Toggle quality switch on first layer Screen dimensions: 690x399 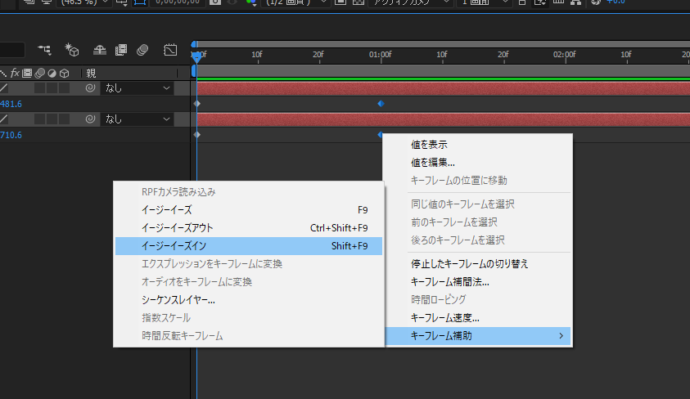coord(4,87)
